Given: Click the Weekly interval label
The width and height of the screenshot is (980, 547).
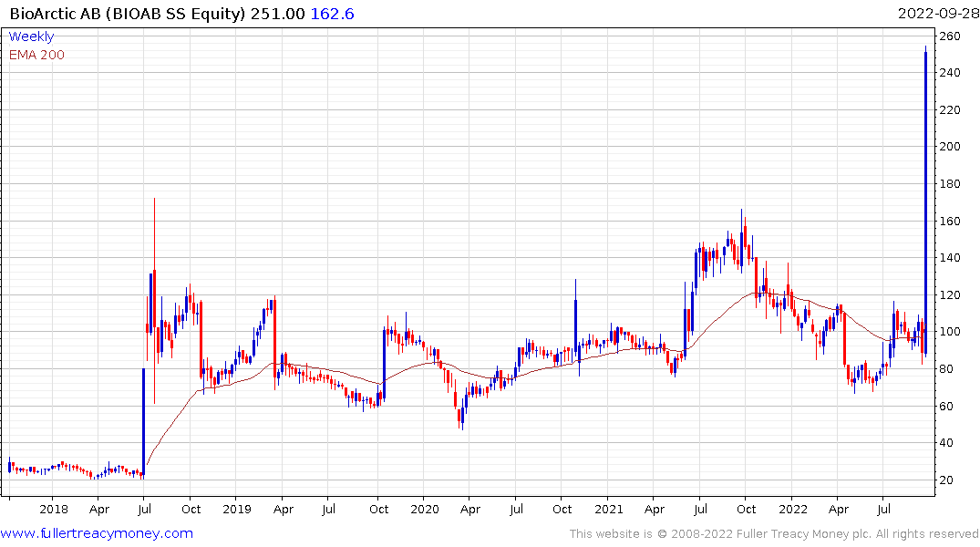Looking at the screenshot, I should (31, 36).
